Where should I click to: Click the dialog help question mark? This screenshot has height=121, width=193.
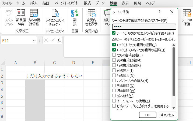[160, 12]
